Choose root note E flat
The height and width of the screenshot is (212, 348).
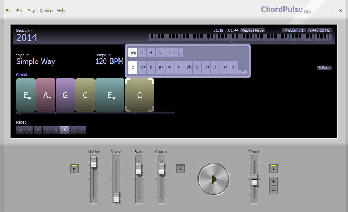coord(160,68)
